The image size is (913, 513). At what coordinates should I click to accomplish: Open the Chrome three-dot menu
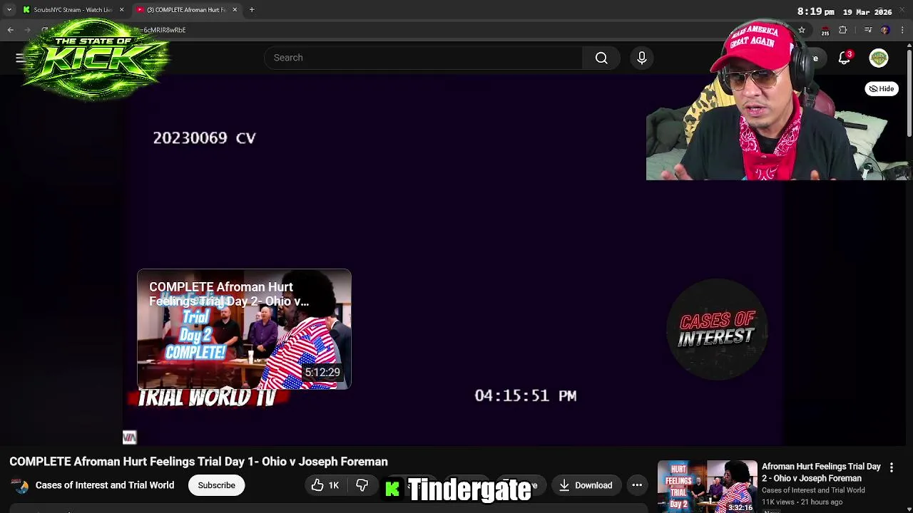click(x=902, y=30)
